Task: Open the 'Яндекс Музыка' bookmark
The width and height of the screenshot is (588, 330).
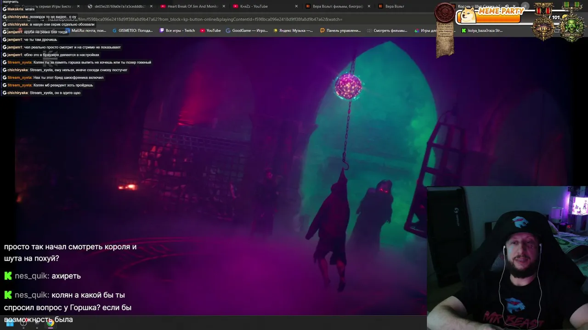Action: pyautogui.click(x=293, y=31)
